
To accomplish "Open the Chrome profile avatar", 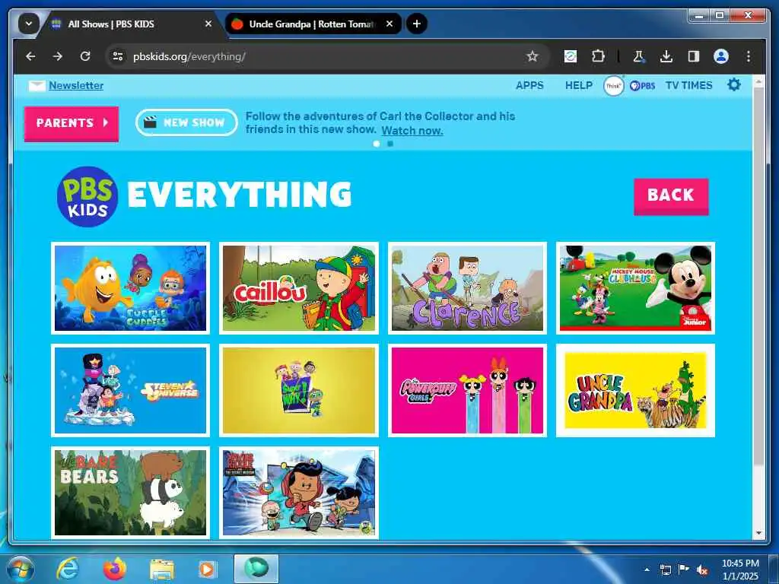I will pyautogui.click(x=721, y=56).
